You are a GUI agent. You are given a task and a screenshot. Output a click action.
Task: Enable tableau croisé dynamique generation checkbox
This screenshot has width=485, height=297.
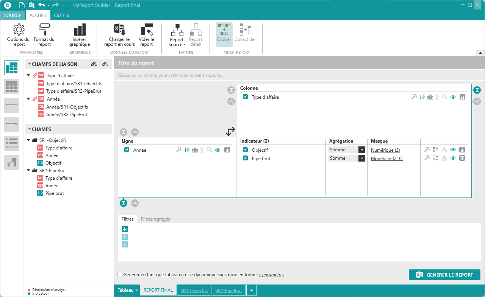(120, 275)
